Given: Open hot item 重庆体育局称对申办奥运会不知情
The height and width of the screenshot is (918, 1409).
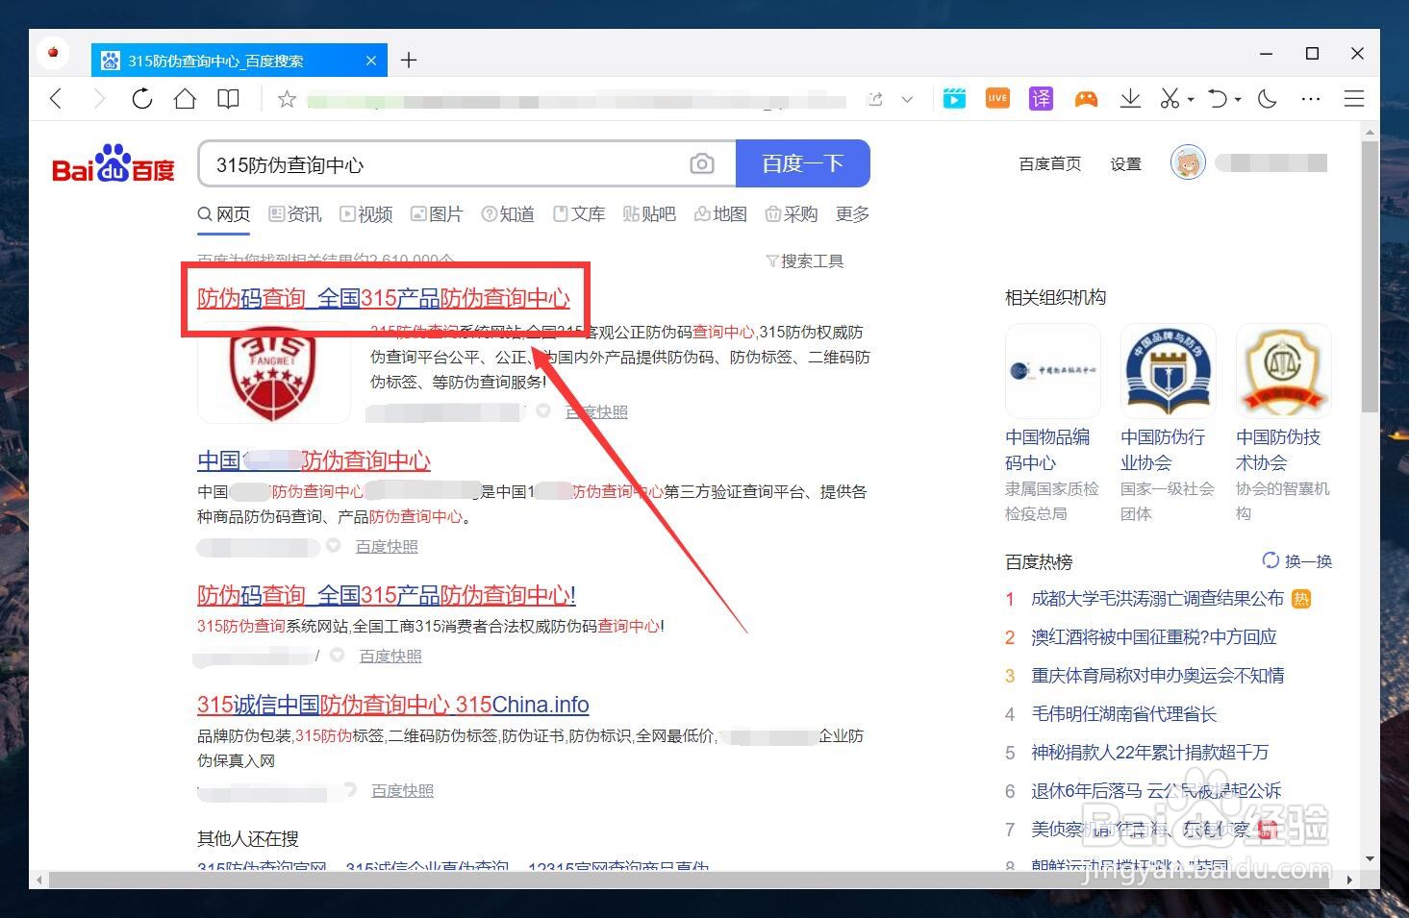Looking at the screenshot, I should click(1157, 676).
